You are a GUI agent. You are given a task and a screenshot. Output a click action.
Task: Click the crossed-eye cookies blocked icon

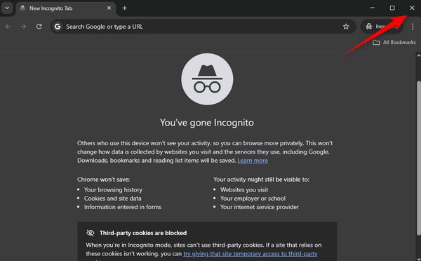[91, 233]
